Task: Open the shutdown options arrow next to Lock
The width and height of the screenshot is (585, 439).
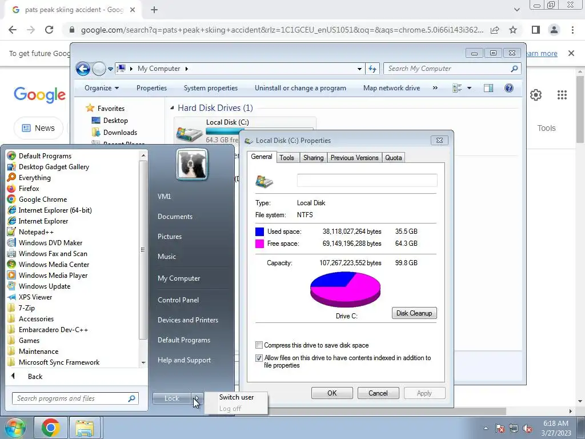Action: (197, 398)
